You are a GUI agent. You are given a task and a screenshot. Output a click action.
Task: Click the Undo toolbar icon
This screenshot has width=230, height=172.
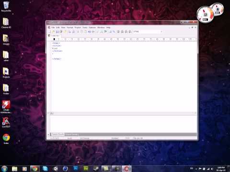89,32
